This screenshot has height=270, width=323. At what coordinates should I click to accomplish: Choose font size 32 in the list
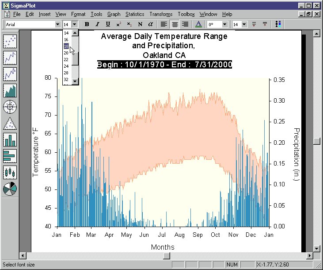point(66,80)
